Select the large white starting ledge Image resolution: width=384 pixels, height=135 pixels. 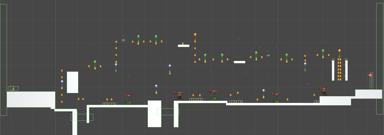[31, 99]
